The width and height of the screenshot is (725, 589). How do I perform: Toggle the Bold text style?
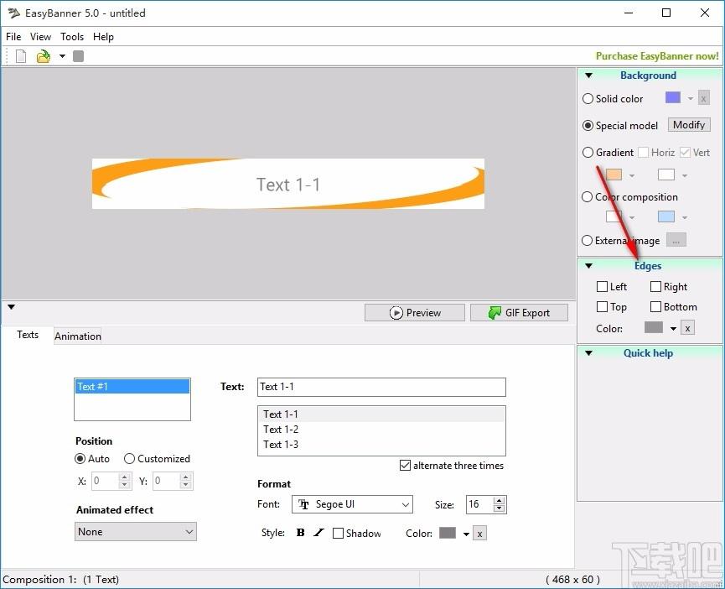pos(301,533)
